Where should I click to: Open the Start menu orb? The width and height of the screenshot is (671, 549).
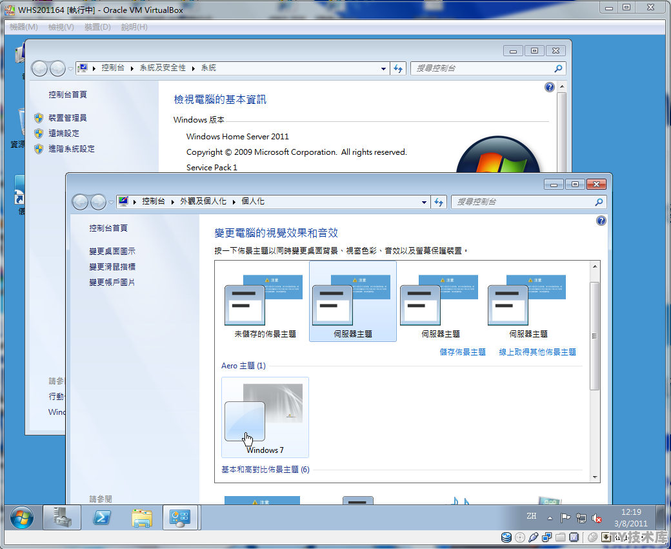coord(22,518)
